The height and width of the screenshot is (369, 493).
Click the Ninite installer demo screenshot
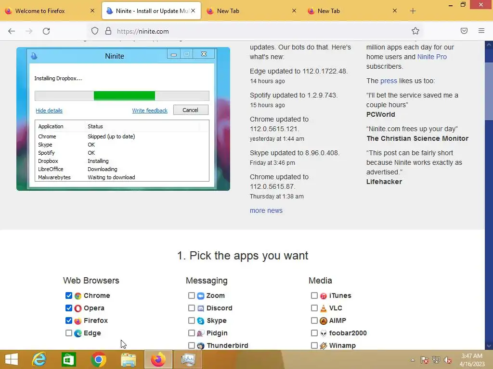click(123, 119)
